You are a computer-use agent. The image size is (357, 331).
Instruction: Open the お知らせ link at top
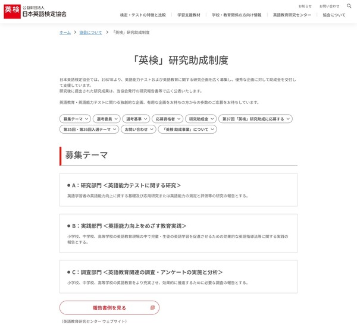305,6
